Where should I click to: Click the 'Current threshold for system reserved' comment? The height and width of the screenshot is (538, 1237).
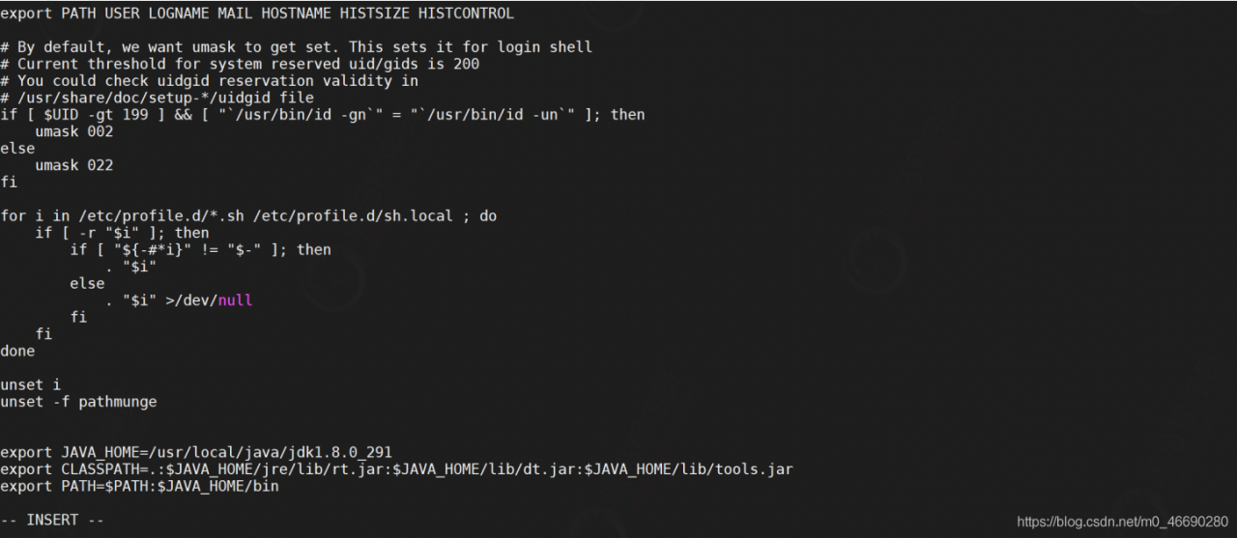[240, 64]
